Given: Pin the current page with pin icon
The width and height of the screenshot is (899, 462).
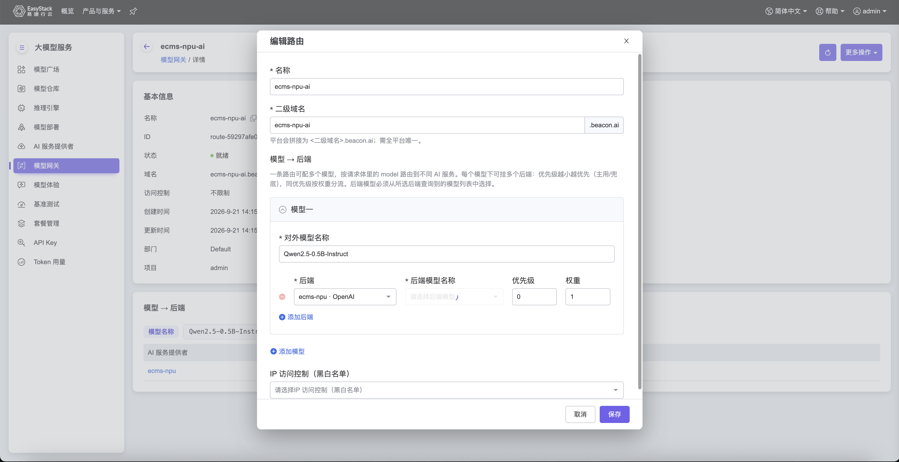Looking at the screenshot, I should [x=133, y=11].
